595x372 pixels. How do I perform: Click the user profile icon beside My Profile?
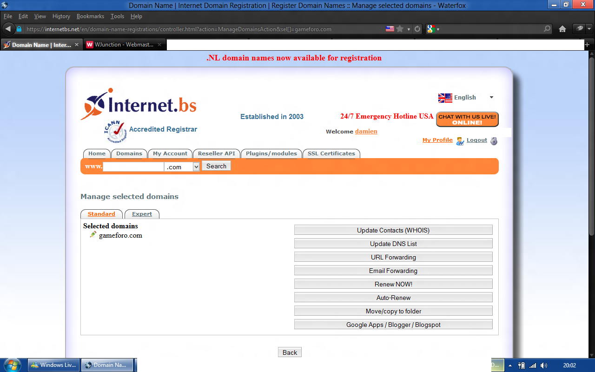click(x=460, y=141)
